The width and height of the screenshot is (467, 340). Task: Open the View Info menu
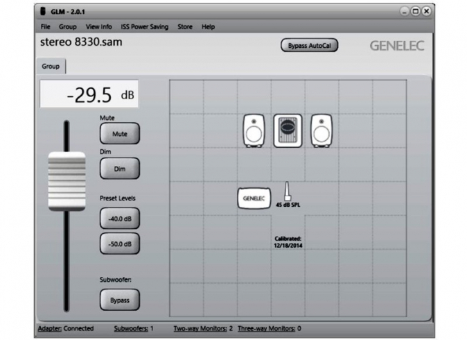pyautogui.click(x=98, y=26)
